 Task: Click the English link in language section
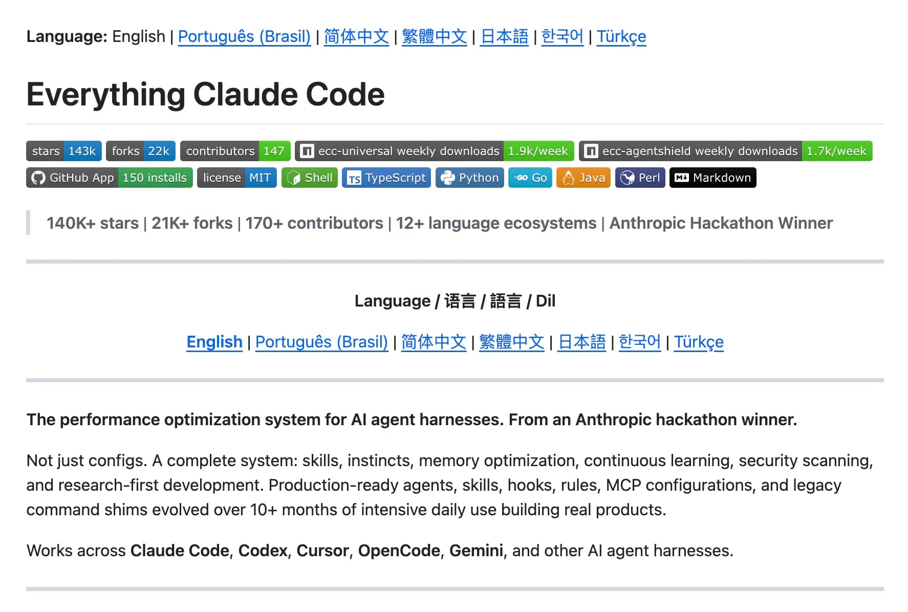(x=214, y=342)
